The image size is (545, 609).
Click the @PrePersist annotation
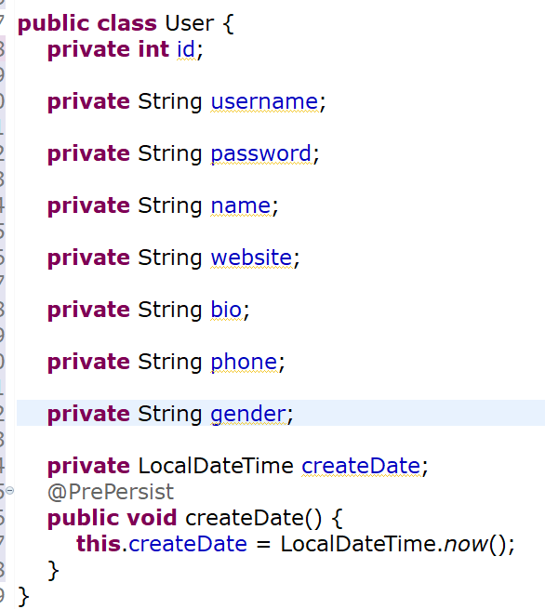click(111, 493)
